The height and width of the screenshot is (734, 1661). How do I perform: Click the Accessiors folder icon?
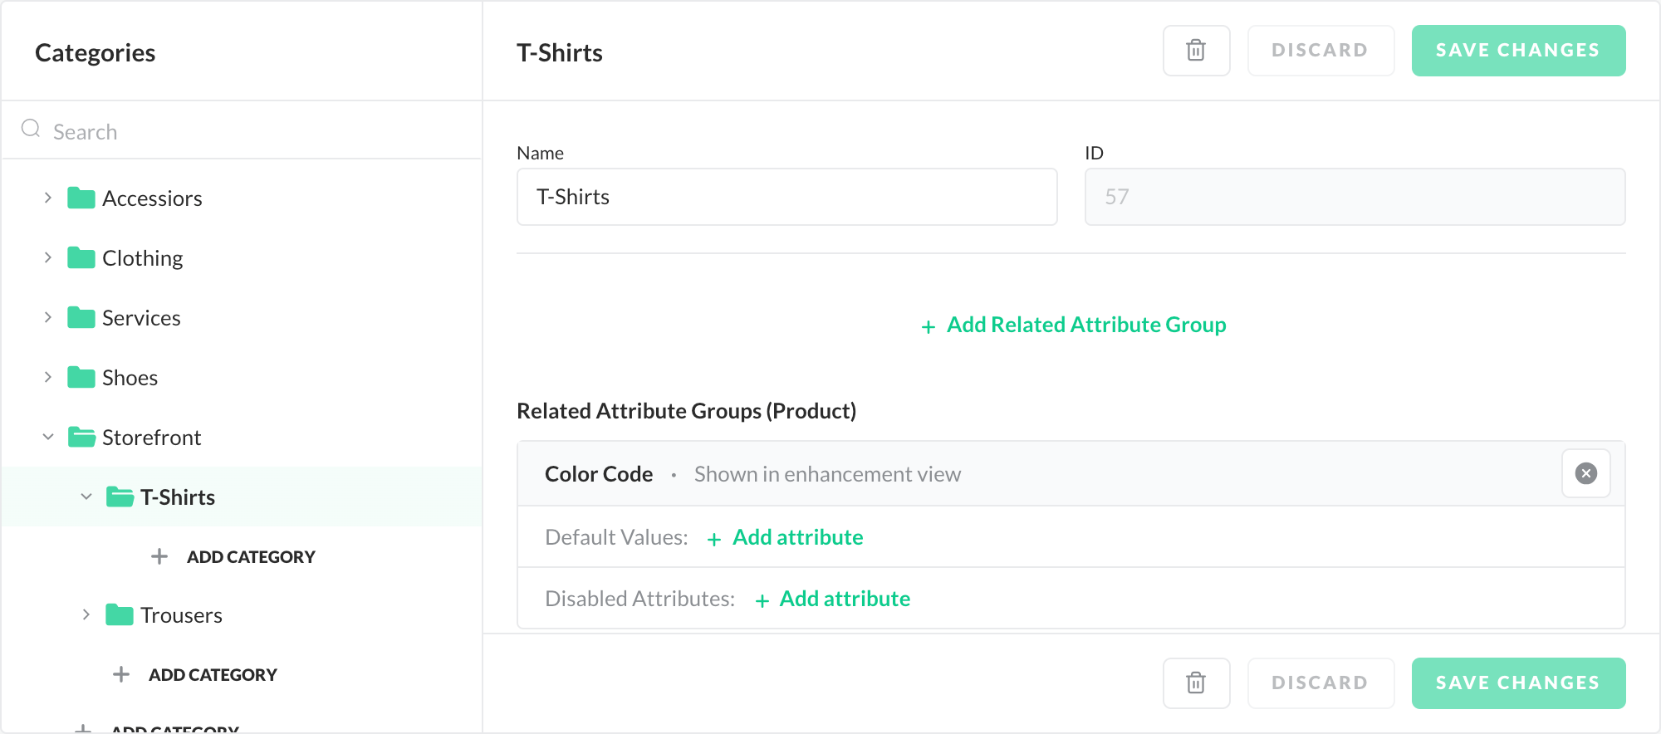[x=81, y=198]
